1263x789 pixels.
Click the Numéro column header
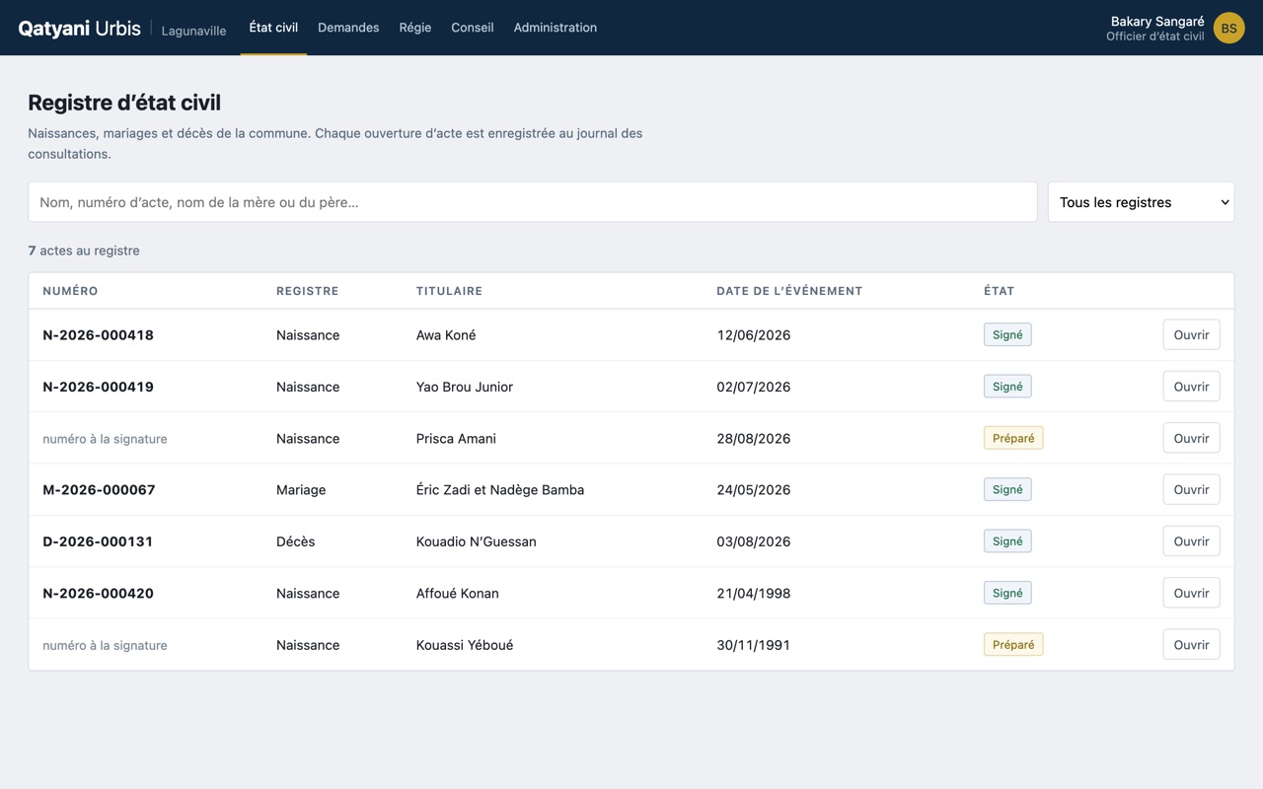coord(70,291)
